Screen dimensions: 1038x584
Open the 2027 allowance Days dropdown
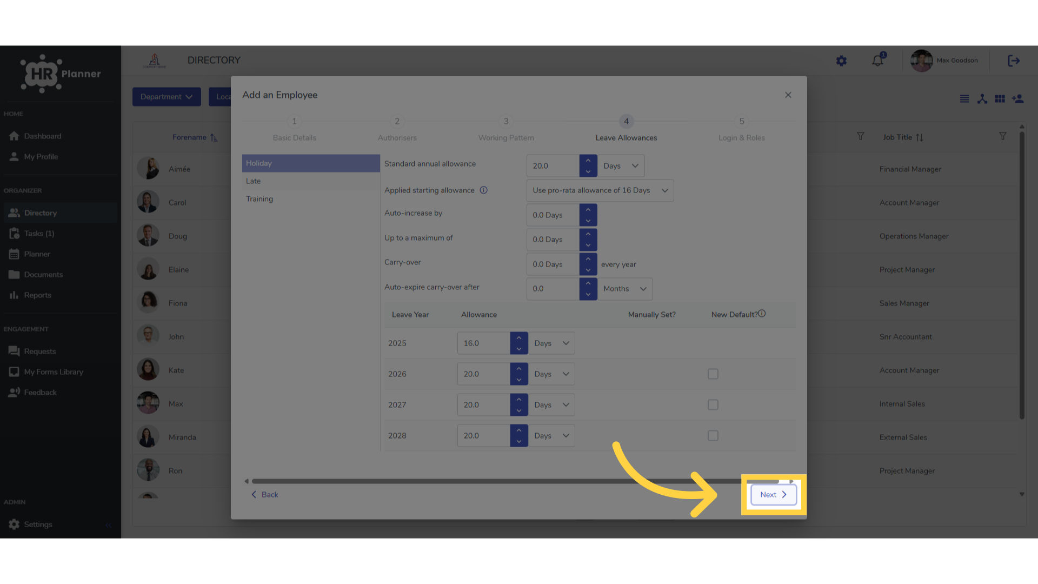pyautogui.click(x=551, y=405)
